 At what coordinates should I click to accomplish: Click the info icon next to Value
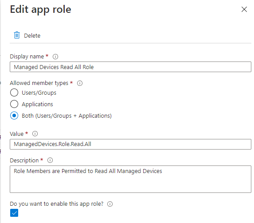[x=35, y=134]
